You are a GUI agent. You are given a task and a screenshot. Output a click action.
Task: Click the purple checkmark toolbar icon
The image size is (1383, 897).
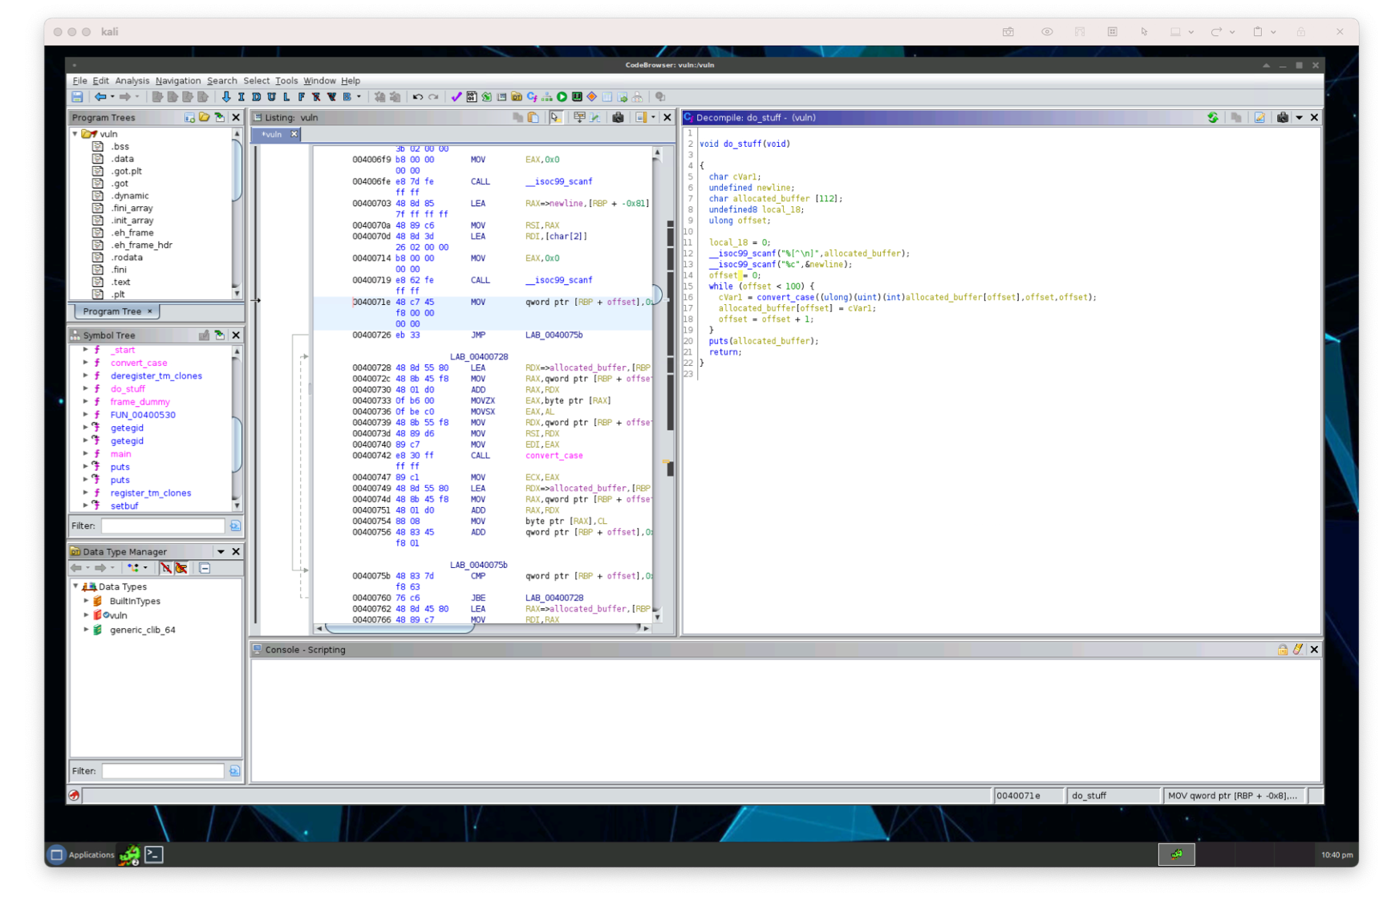[456, 97]
